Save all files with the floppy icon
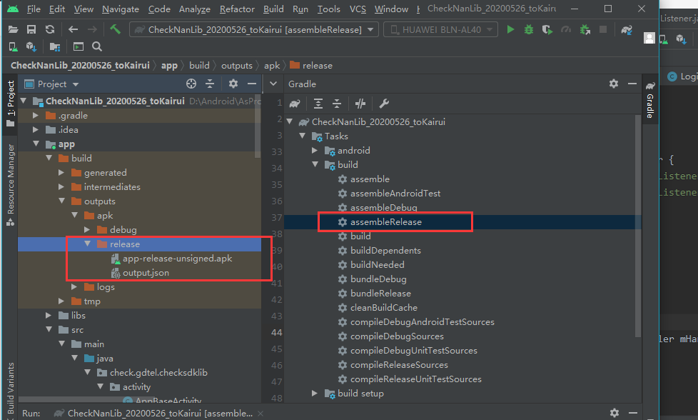 tap(30, 29)
